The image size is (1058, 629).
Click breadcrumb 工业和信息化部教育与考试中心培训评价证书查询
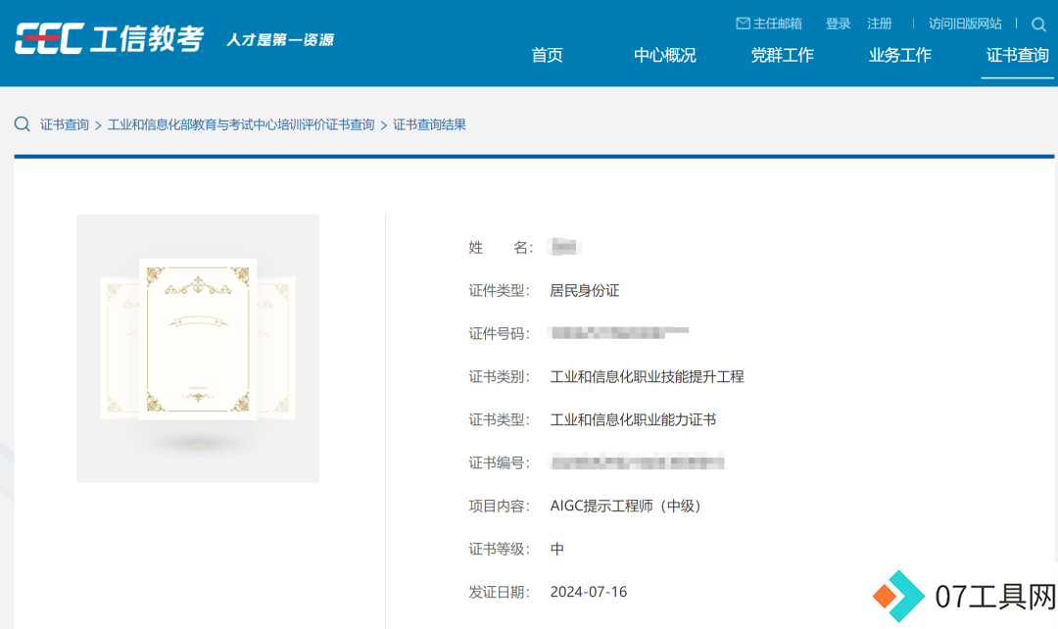(x=241, y=124)
